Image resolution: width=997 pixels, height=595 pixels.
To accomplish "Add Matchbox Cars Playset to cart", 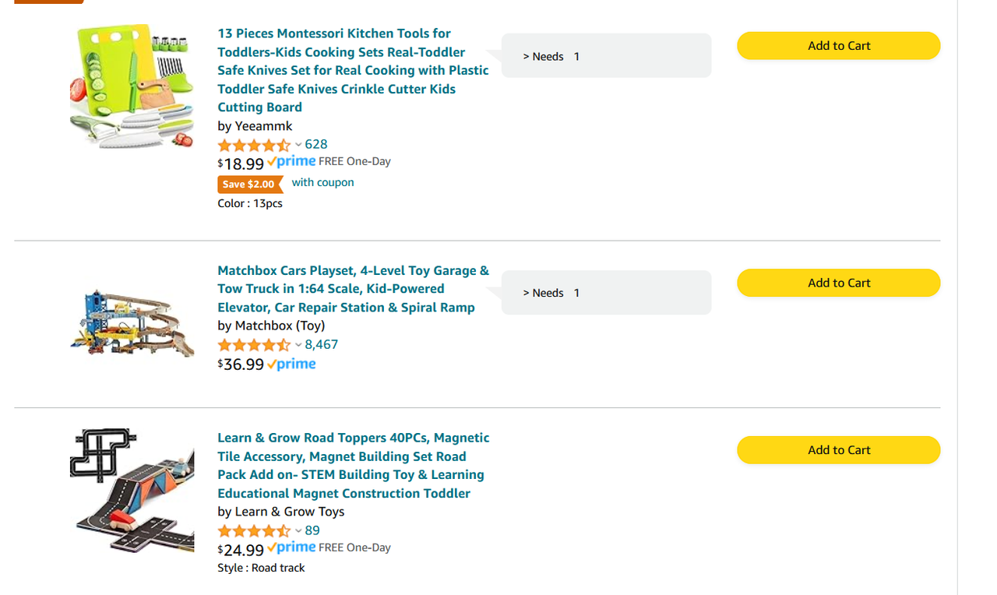I will coord(838,283).
